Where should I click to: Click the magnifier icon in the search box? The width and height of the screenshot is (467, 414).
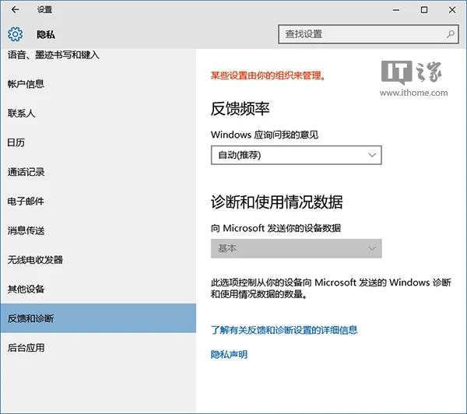coord(451,34)
